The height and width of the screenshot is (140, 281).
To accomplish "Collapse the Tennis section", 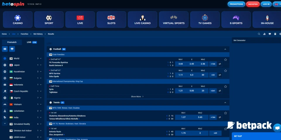I will 225,103.
